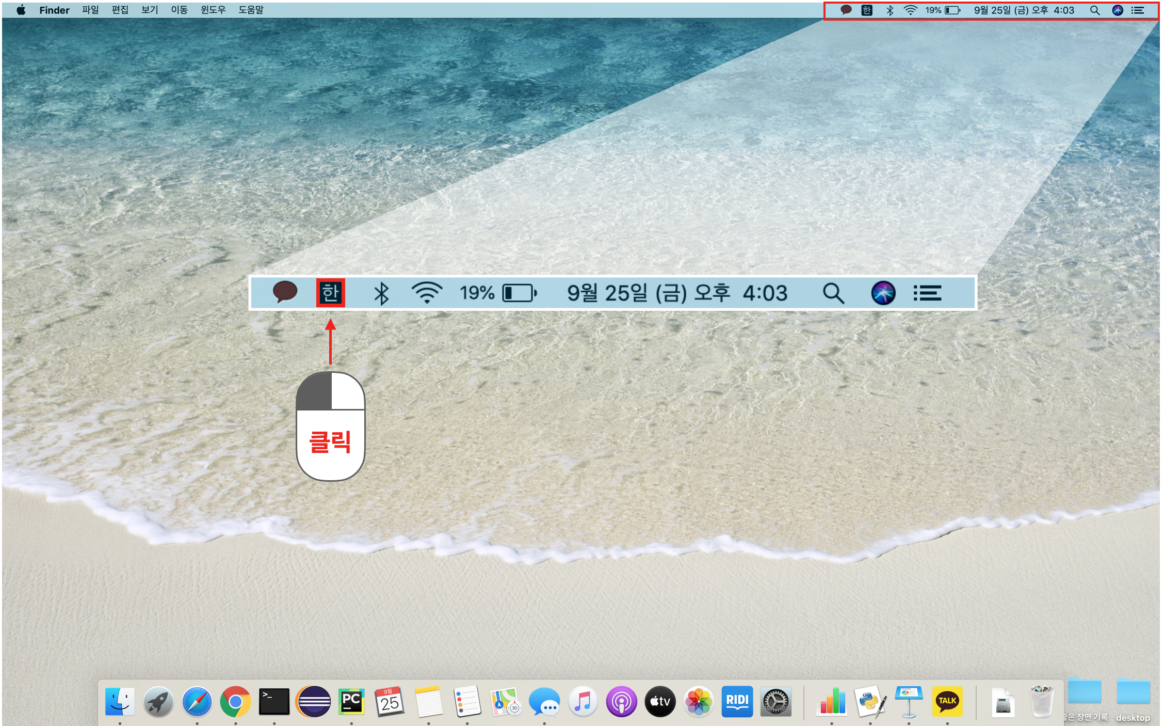The width and height of the screenshot is (1164, 726).
Task: Open the 파일 menu
Action: click(x=90, y=10)
